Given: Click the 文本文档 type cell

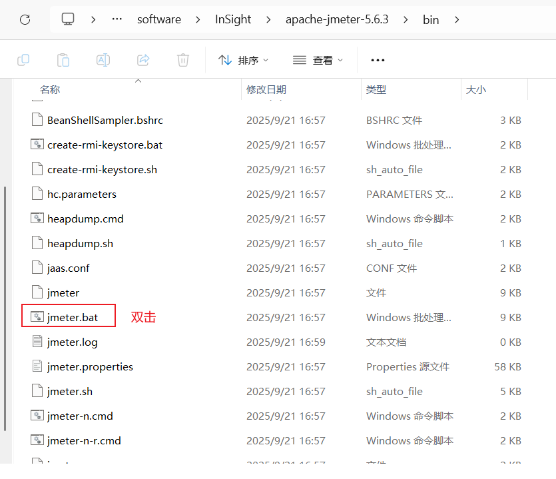Looking at the screenshot, I should tap(386, 342).
